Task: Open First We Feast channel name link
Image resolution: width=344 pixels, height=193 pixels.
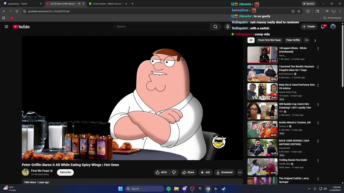Action: coord(40,171)
